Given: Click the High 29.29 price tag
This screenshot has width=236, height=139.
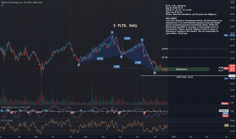Looking at the screenshot, I should [229, 35].
